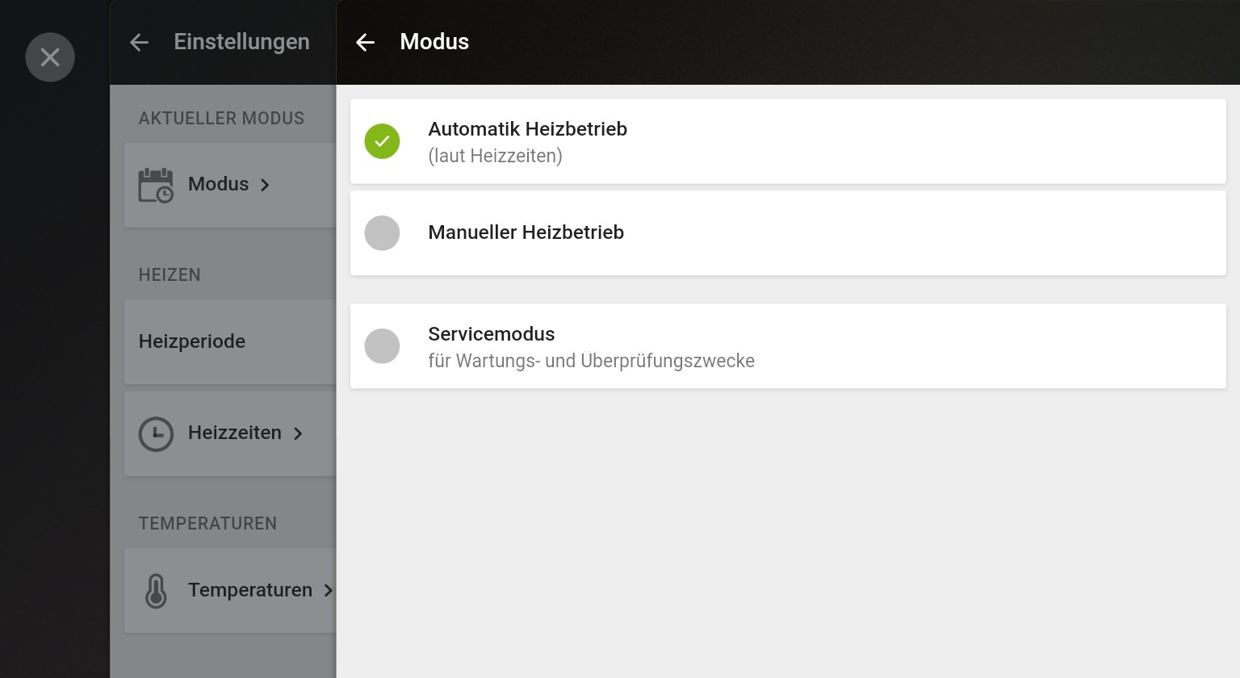Screen dimensions: 1240x678
Task: Close the settings overlay with X button
Action: 50,57
